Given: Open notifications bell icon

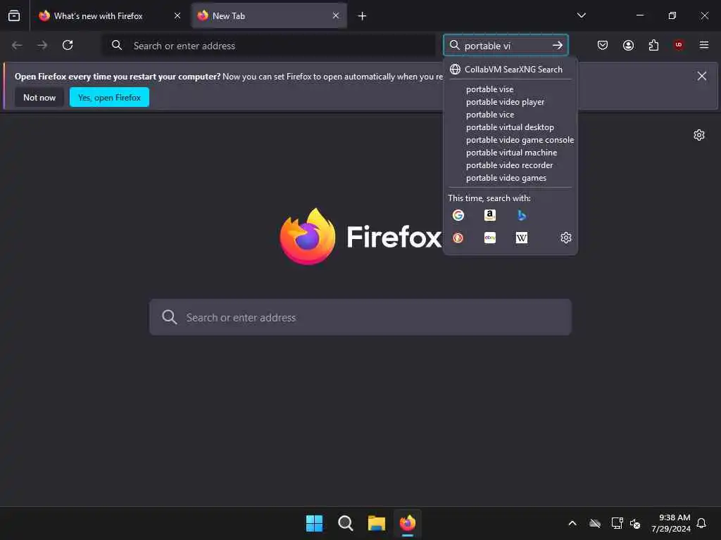Looking at the screenshot, I should pos(701,523).
